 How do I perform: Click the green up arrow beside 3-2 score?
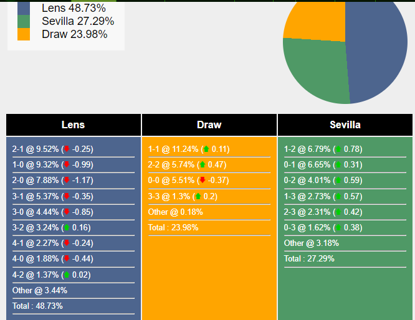pyautogui.click(x=66, y=228)
